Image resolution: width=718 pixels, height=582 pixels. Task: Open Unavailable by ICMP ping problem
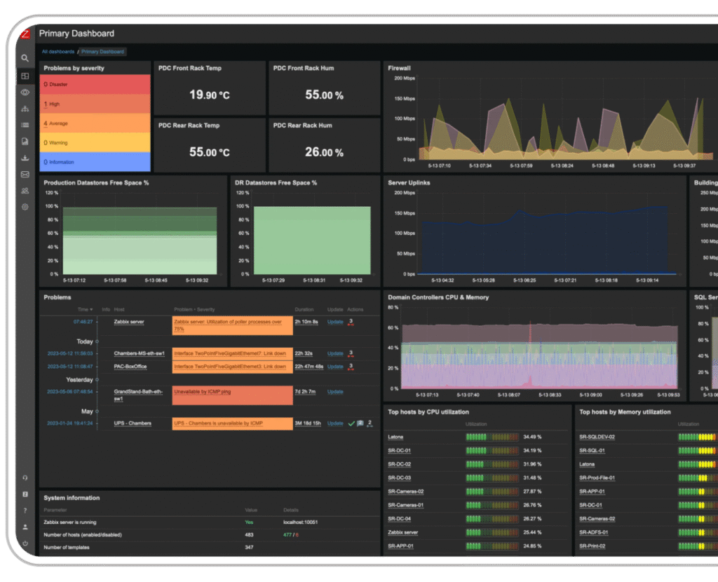[x=203, y=391]
